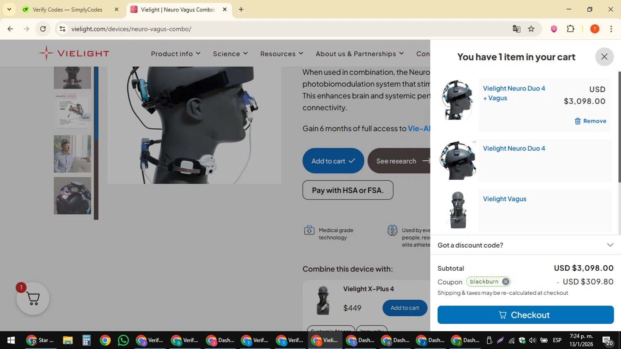Open the Vielight Vagus product link
Image resolution: width=621 pixels, height=349 pixels.
(504, 199)
